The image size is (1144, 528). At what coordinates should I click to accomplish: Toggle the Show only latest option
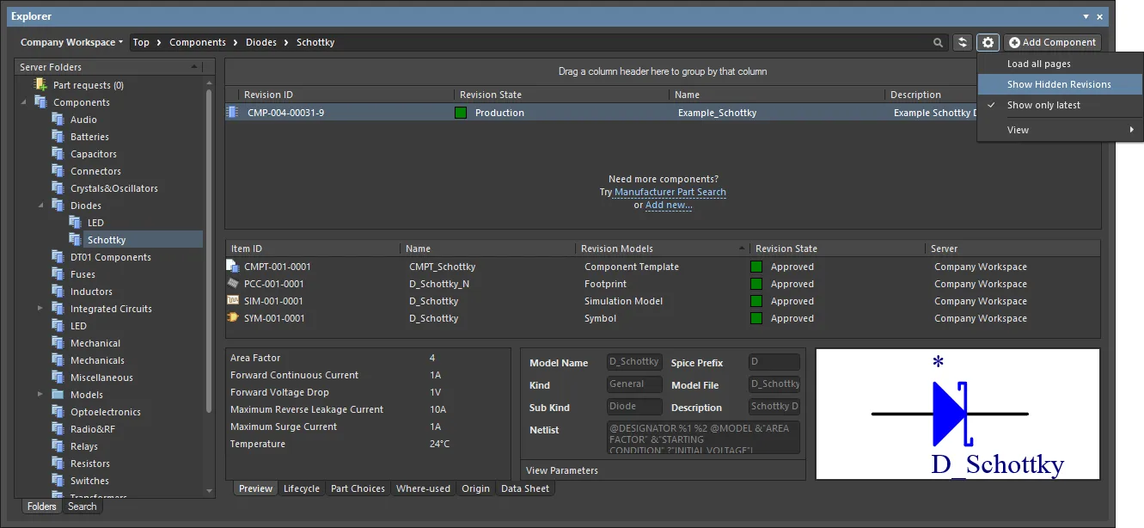coord(1043,105)
